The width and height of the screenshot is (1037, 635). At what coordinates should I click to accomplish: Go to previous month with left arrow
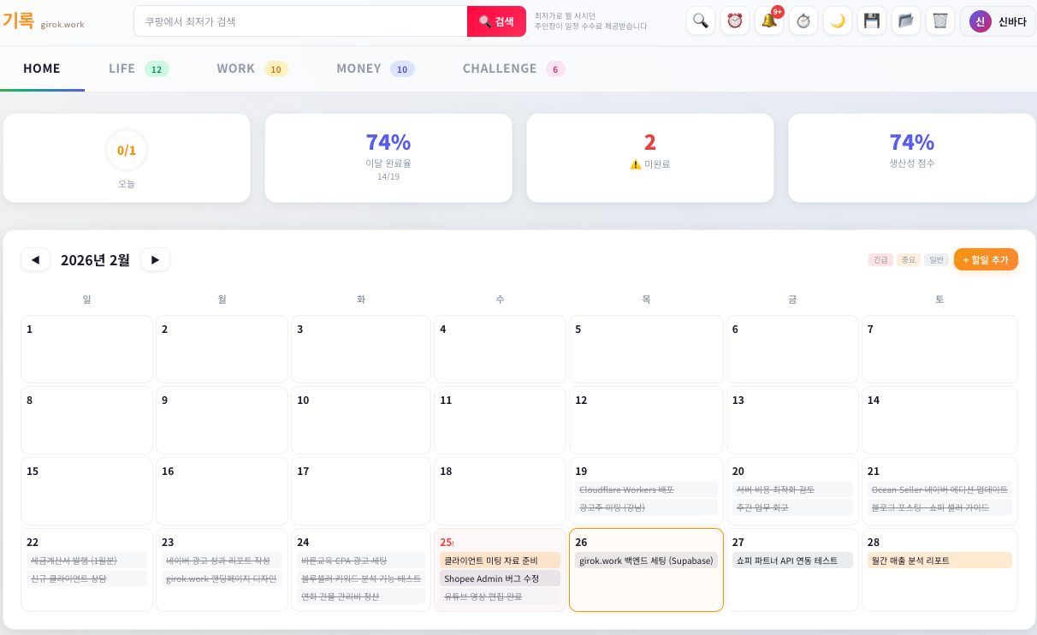(35, 259)
